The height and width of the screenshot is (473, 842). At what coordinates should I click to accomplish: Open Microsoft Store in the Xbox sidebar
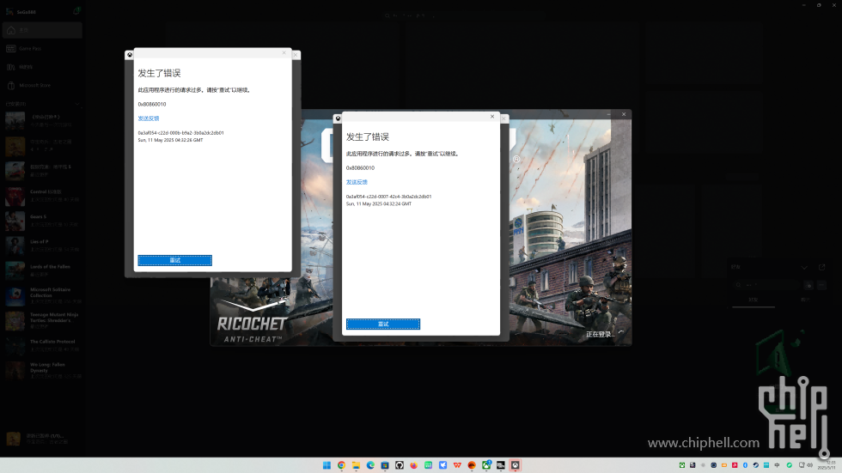click(x=42, y=85)
